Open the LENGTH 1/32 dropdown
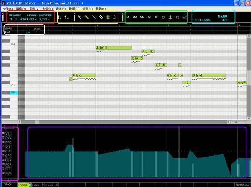 coord(31,20)
